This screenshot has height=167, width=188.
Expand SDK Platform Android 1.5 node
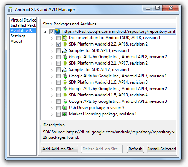click(x=52, y=96)
